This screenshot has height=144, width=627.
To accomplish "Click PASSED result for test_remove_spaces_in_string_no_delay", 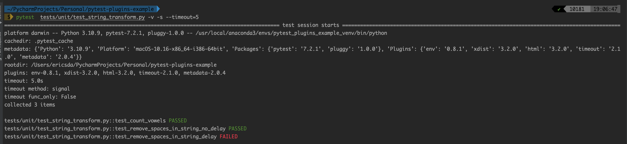I will tap(238, 128).
